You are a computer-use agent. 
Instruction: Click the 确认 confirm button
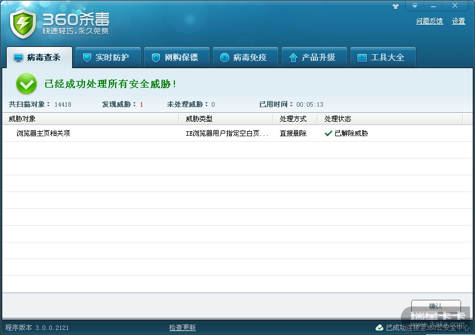(436, 306)
